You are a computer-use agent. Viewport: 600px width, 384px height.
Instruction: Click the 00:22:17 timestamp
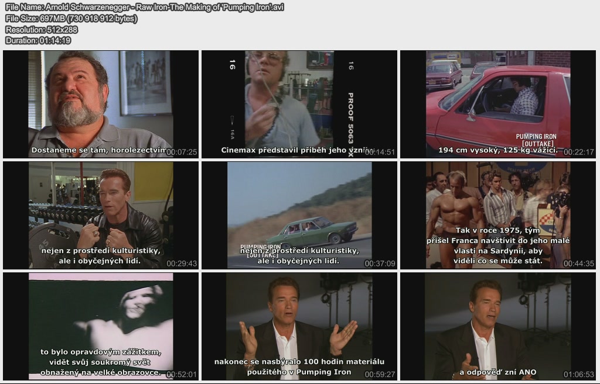(578, 152)
